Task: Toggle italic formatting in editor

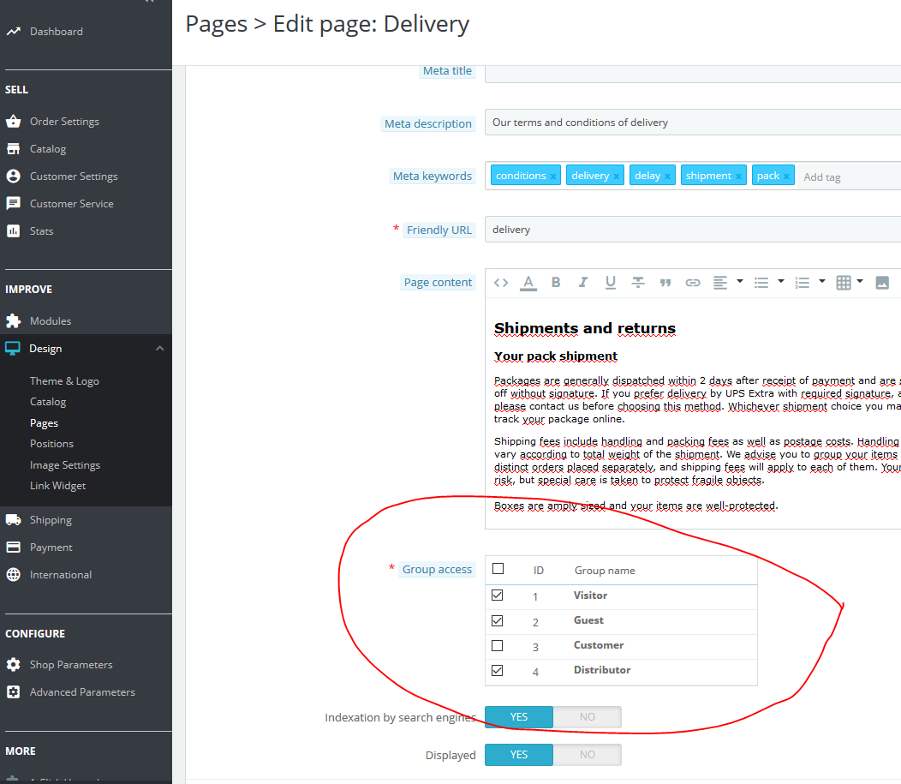Action: point(583,282)
